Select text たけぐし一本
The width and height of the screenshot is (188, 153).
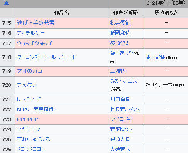(159, 85)
